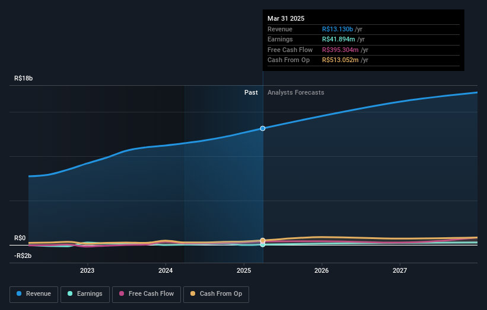Image resolution: width=487 pixels, height=310 pixels.
Task: Click the 2025 x-axis label
Action: [244, 270]
